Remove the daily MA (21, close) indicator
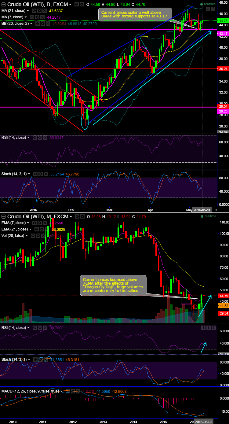The width and height of the screenshot is (229, 424). [x=45, y=11]
